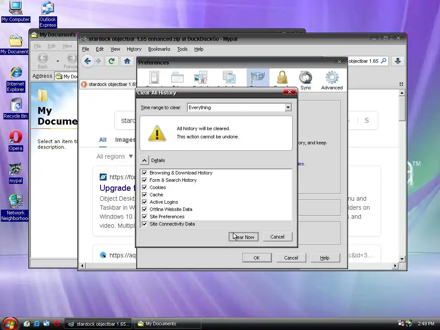The image size is (440, 330).
Task: Reload the page in Mypal
Action: coord(112,61)
